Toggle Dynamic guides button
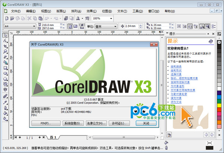224x153 pixels. point(195,26)
